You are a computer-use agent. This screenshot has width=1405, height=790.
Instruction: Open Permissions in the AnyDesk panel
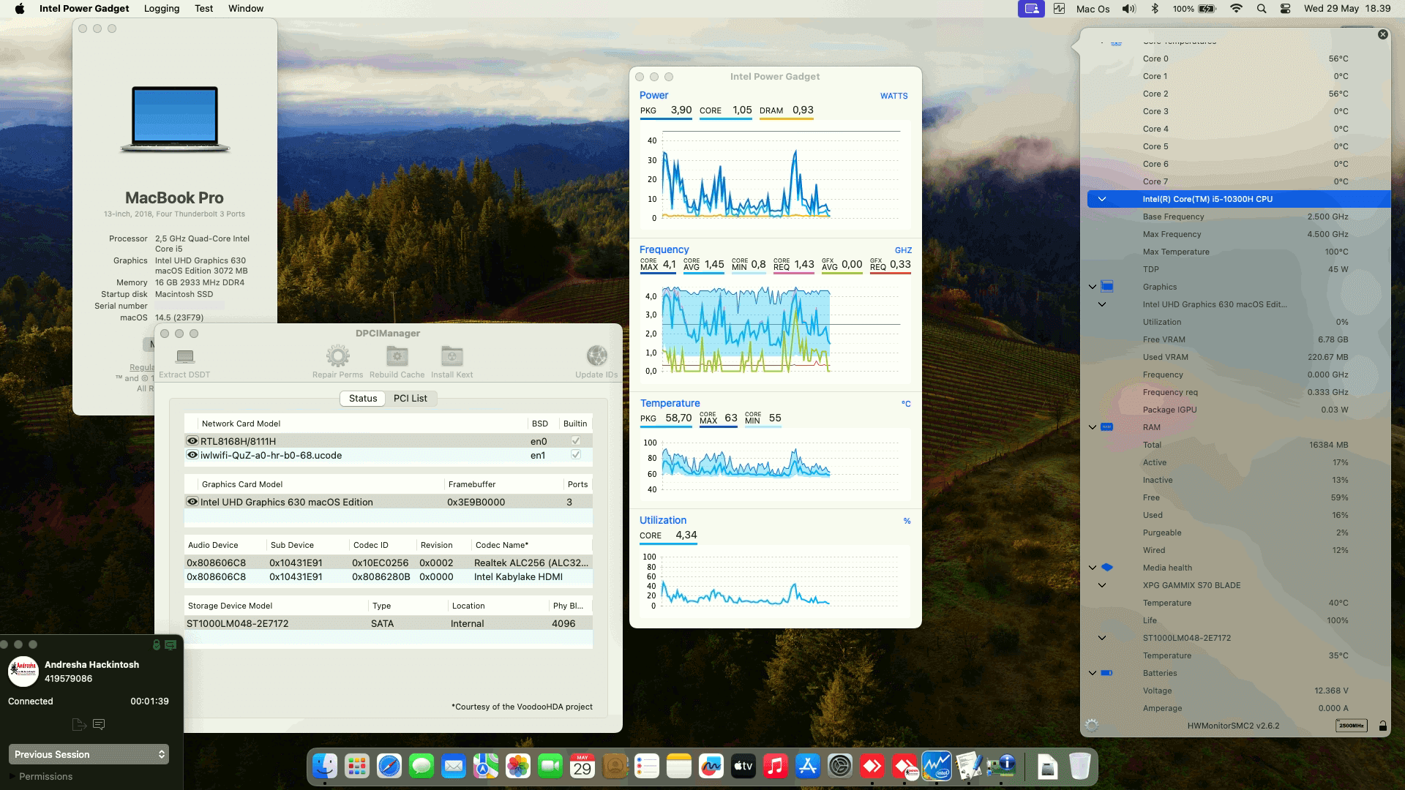(45, 776)
